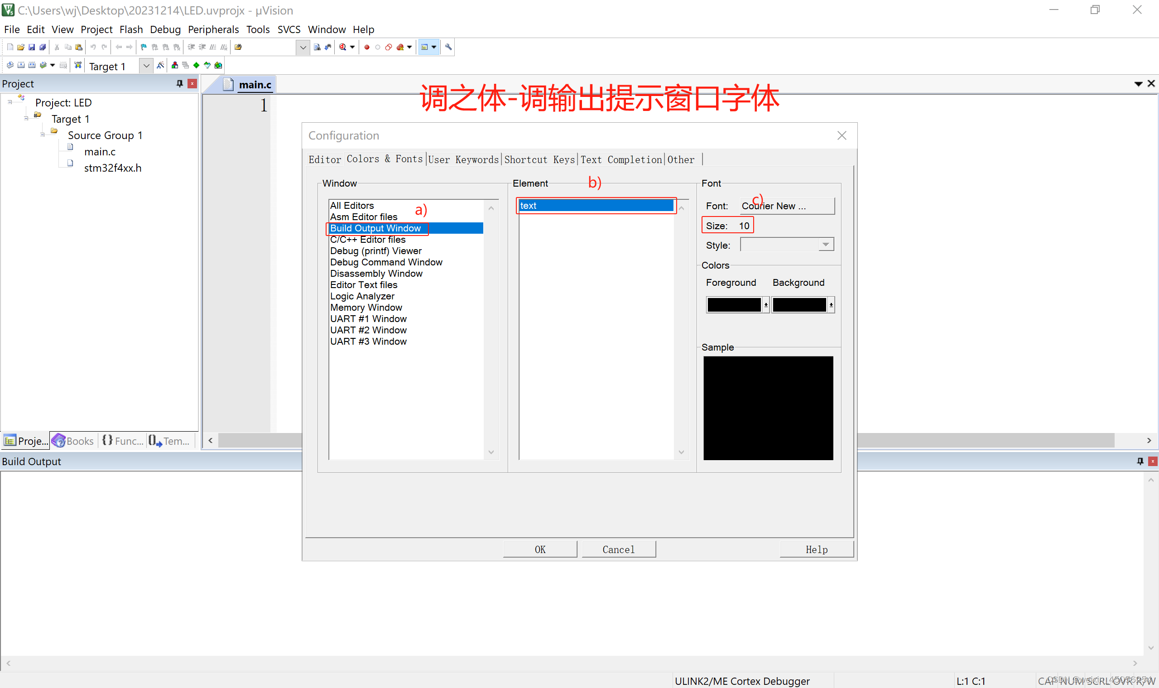Open the Background color picker
This screenshot has width=1159, height=688.
coord(803,304)
